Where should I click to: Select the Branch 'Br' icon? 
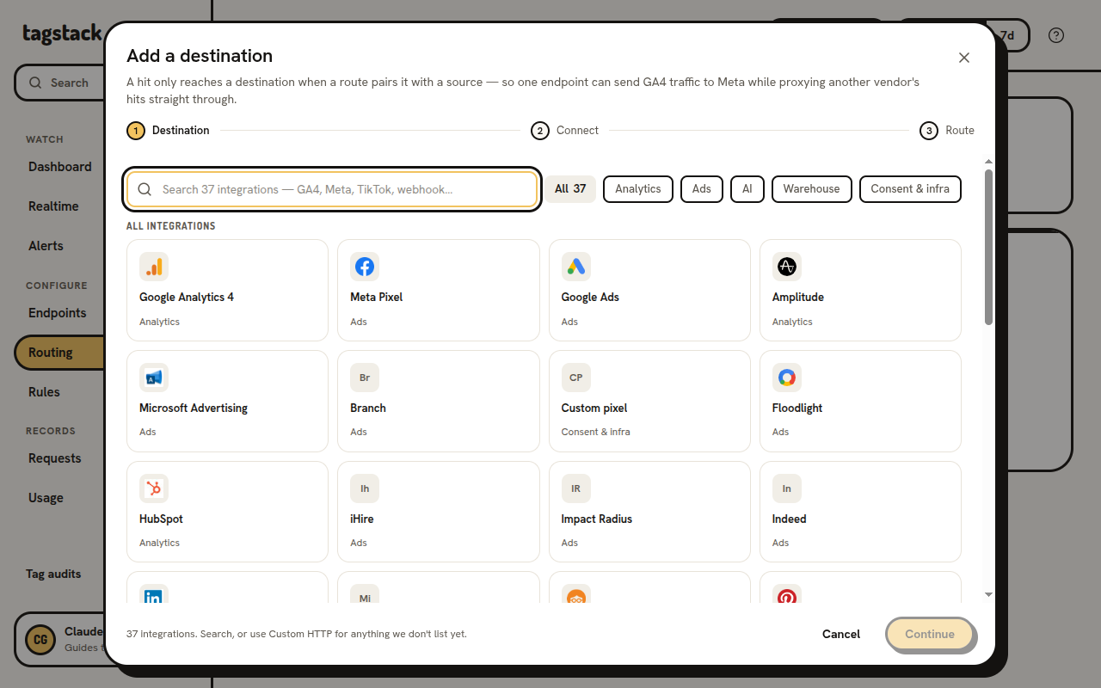[365, 378]
